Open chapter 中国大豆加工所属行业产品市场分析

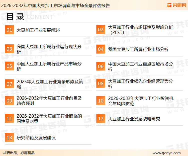coord(49,66)
